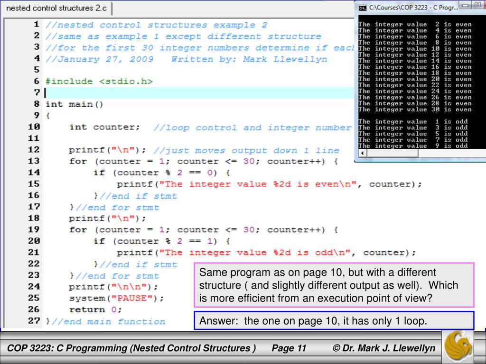The height and width of the screenshot is (364, 486).
Task: Click the printf 'is even\n' statement
Action: click(270, 184)
